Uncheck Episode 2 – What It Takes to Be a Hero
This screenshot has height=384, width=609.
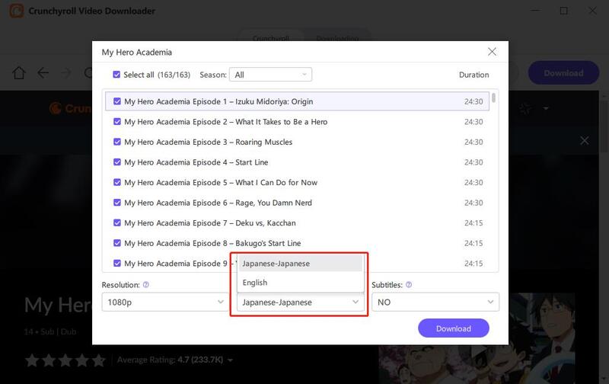(117, 121)
